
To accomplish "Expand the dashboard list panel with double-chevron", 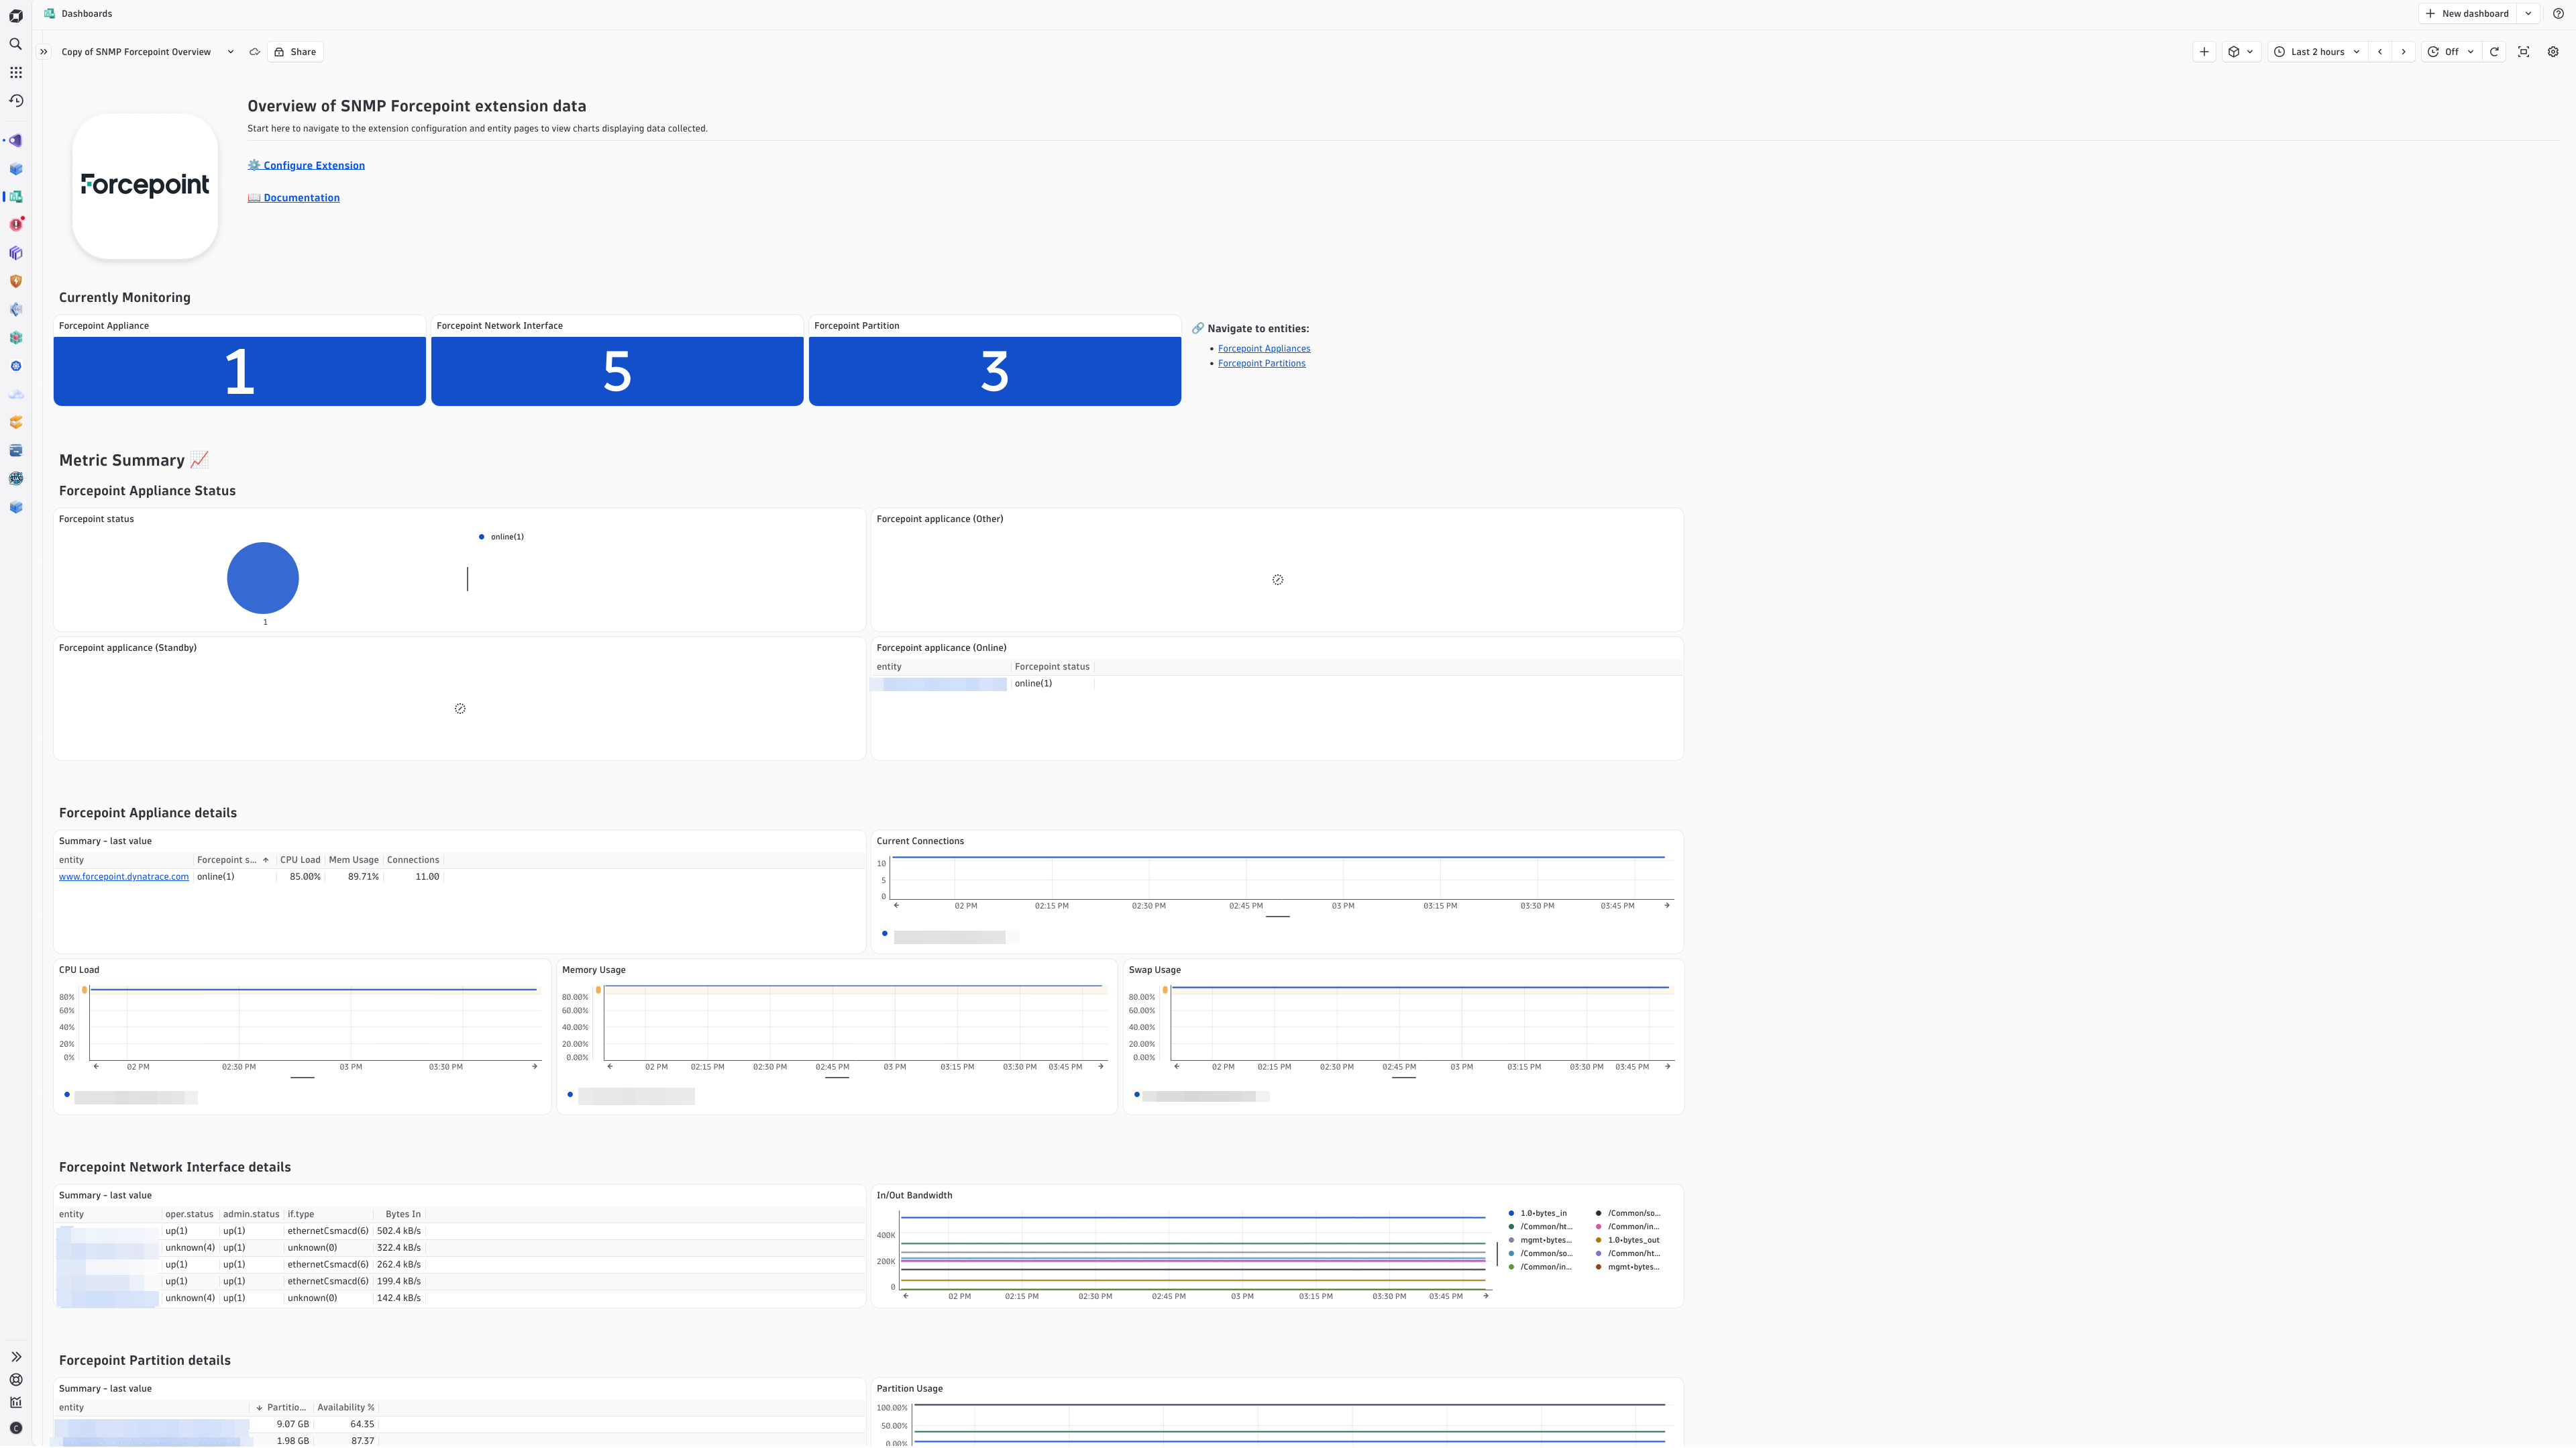I will 44,52.
